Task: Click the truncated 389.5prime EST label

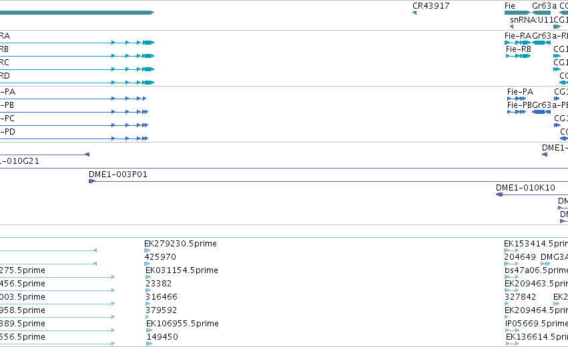Action: [x=23, y=324]
